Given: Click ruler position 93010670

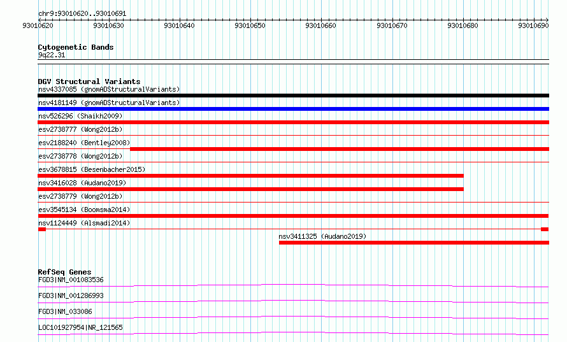Looking at the screenshot, I should tap(392, 25).
